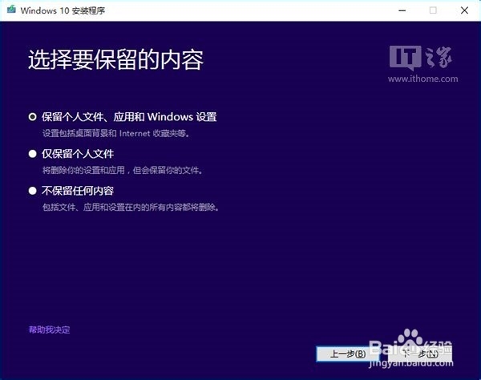481x380 pixels.
Task: Click description 包括文件、应用和设置在内的所有内容都将删除
Action: pos(131,208)
